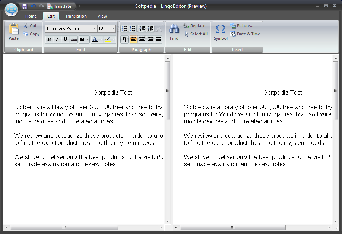The width and height of the screenshot is (342, 234).
Task: Click the right pane scroll right arrow
Action: (x=329, y=227)
